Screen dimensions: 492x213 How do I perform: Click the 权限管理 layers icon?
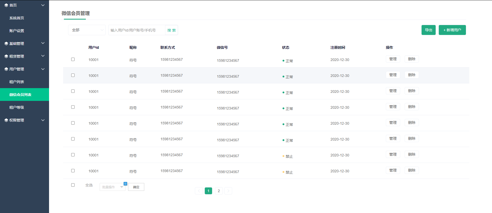pyautogui.click(x=6, y=120)
